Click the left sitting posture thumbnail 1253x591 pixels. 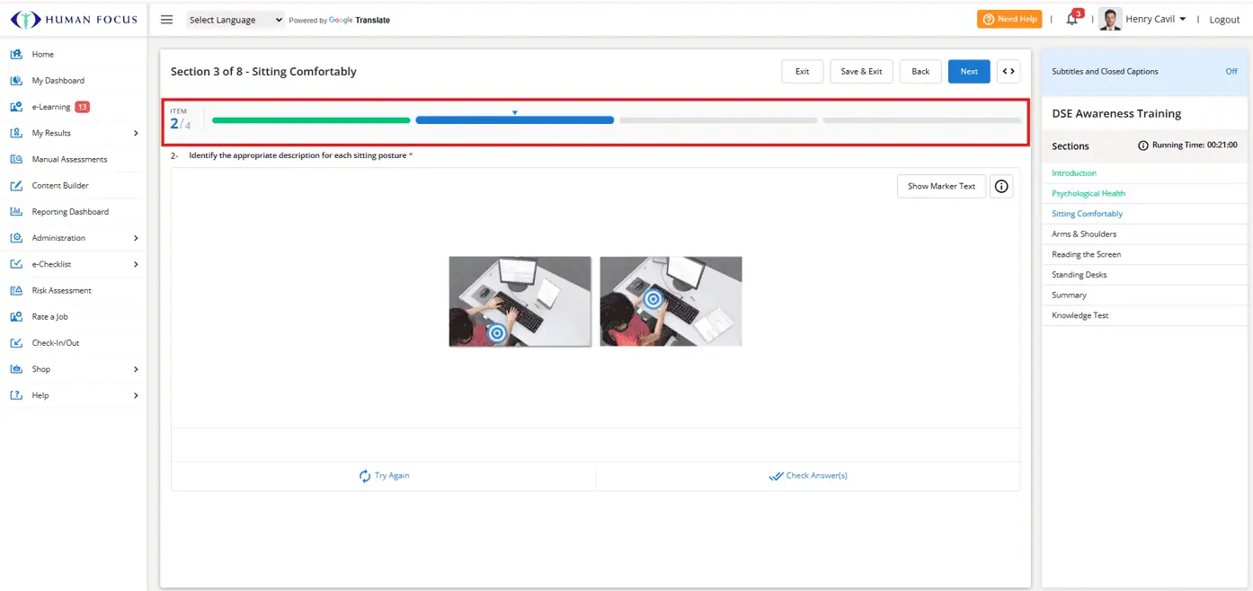click(x=520, y=301)
